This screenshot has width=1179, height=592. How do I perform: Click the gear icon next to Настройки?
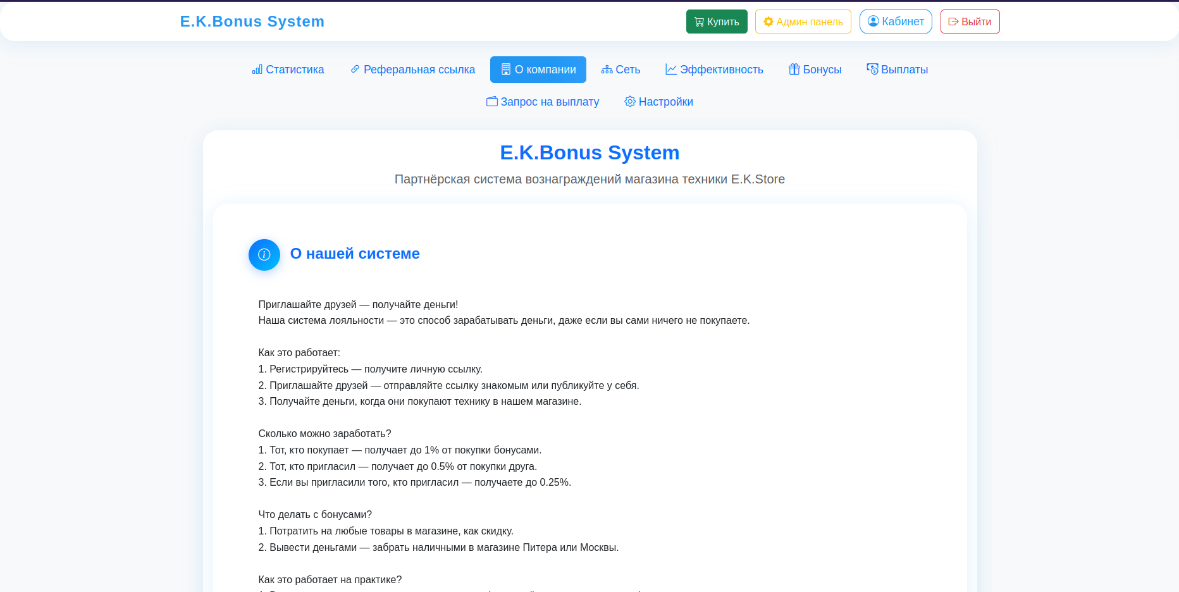coord(630,101)
